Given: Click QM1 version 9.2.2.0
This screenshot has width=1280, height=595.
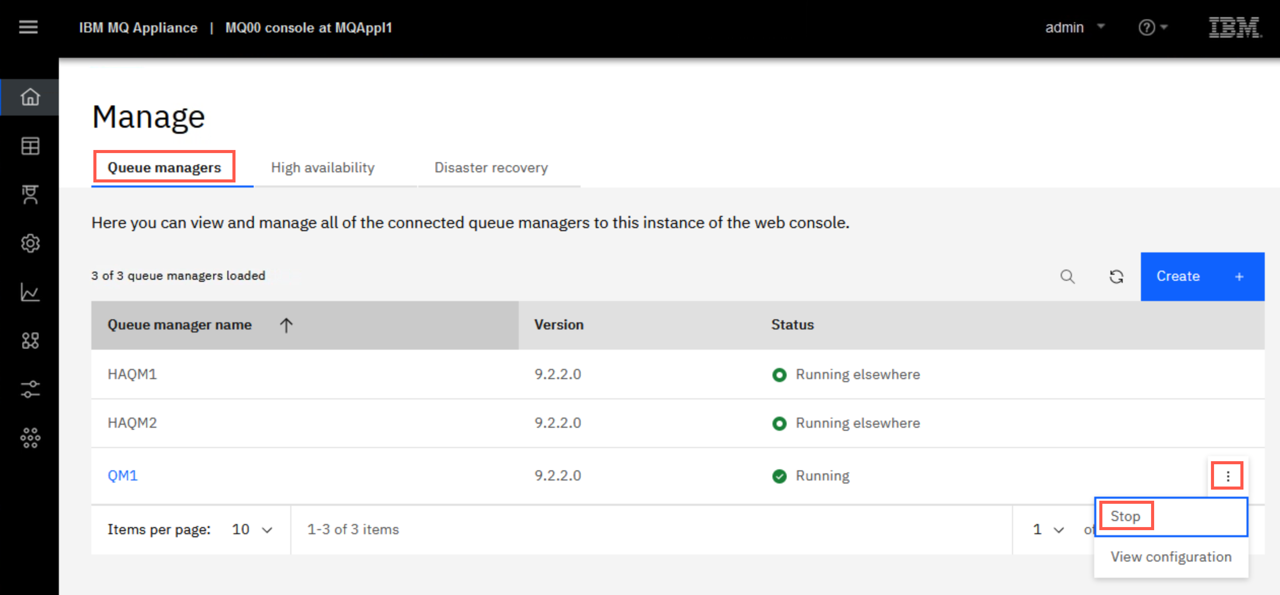Looking at the screenshot, I should (x=557, y=476).
